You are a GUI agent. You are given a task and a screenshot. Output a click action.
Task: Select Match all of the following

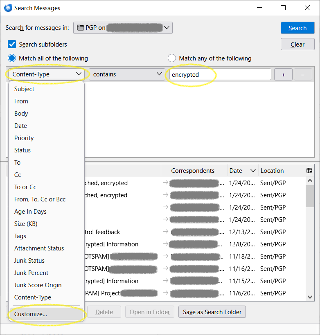click(12, 58)
